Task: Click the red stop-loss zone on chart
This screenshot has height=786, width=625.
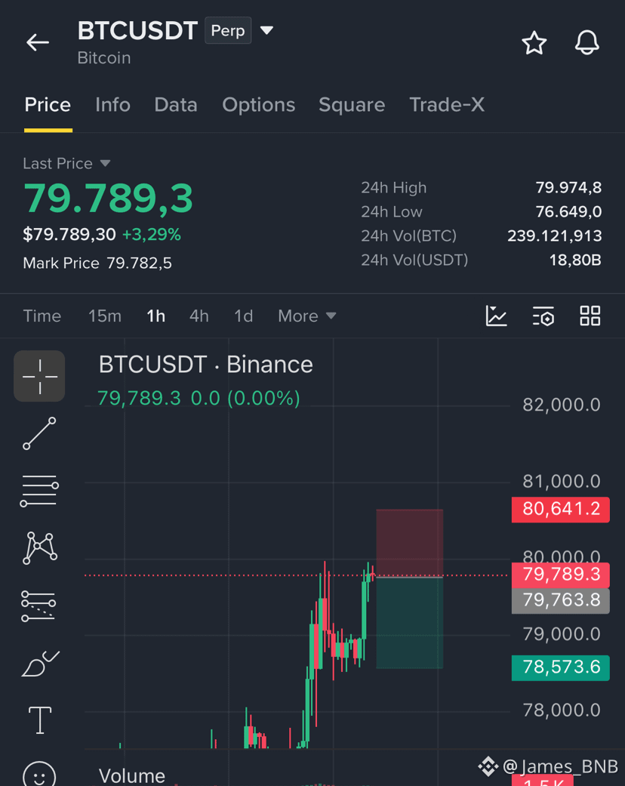Action: 409,543
